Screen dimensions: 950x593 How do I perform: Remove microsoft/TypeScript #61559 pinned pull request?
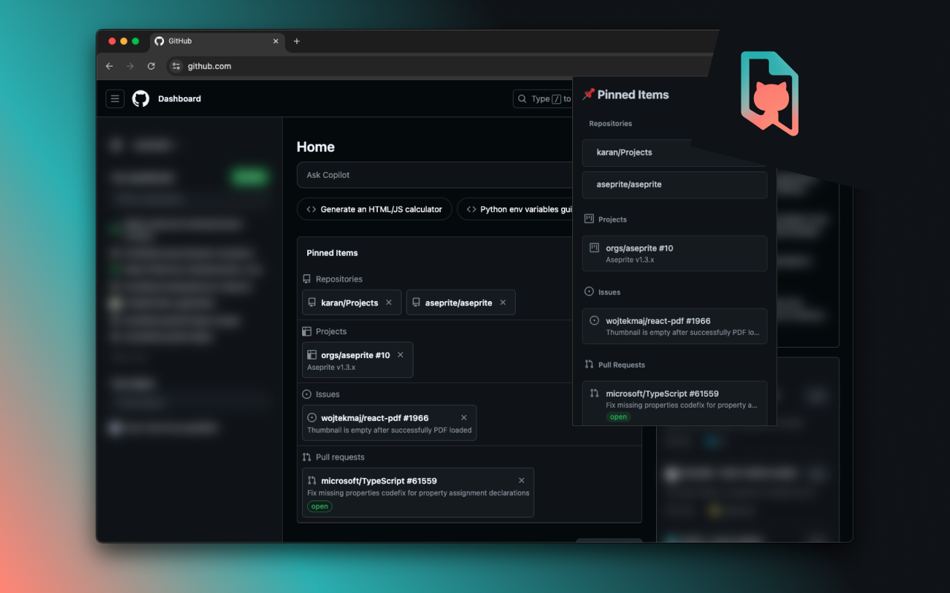pyautogui.click(x=521, y=481)
